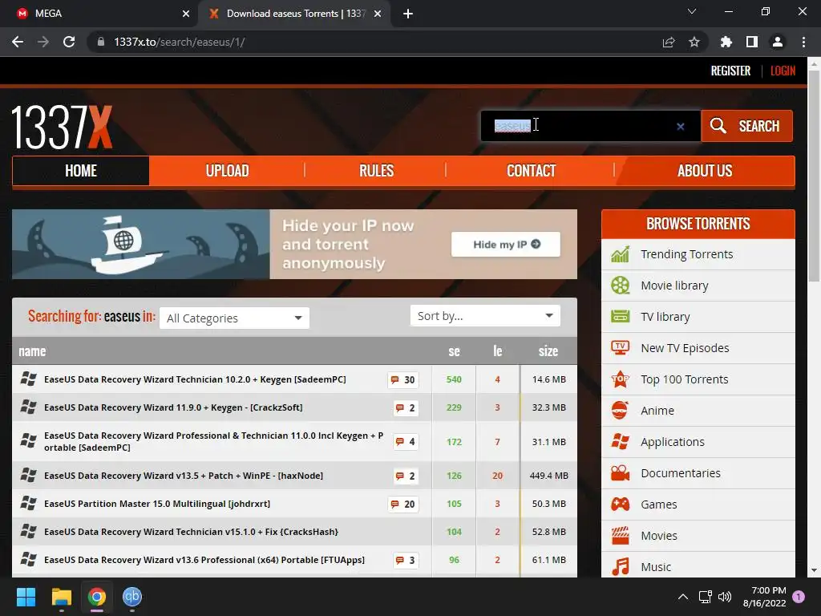The image size is (821, 616).
Task: Show hidden system tray icons
Action: 683,597
